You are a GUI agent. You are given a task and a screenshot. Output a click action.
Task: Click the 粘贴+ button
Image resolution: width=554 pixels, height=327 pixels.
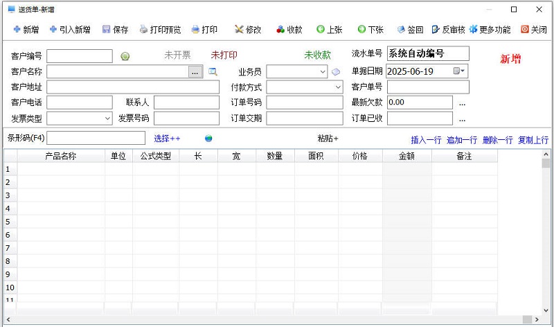(328, 139)
